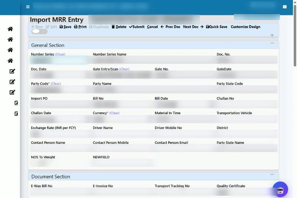This screenshot has width=297, height=198.
Task: Click the greyed New button
Action: pos(37,27)
